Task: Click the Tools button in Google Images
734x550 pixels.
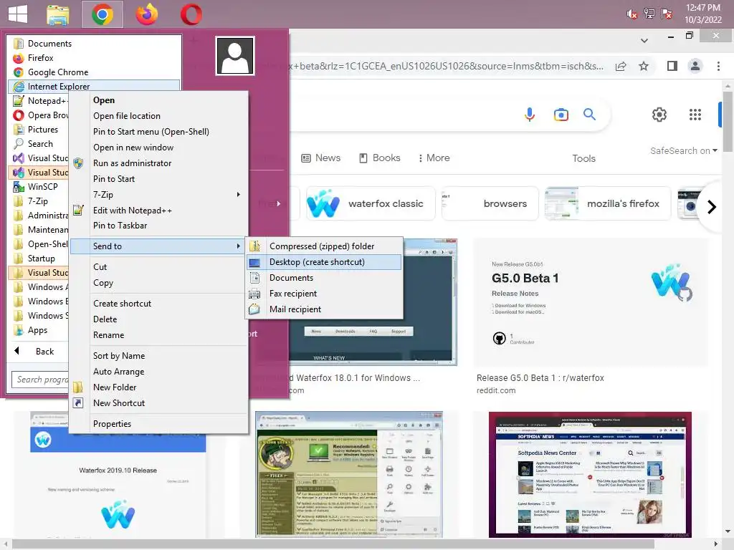Action: tap(583, 158)
